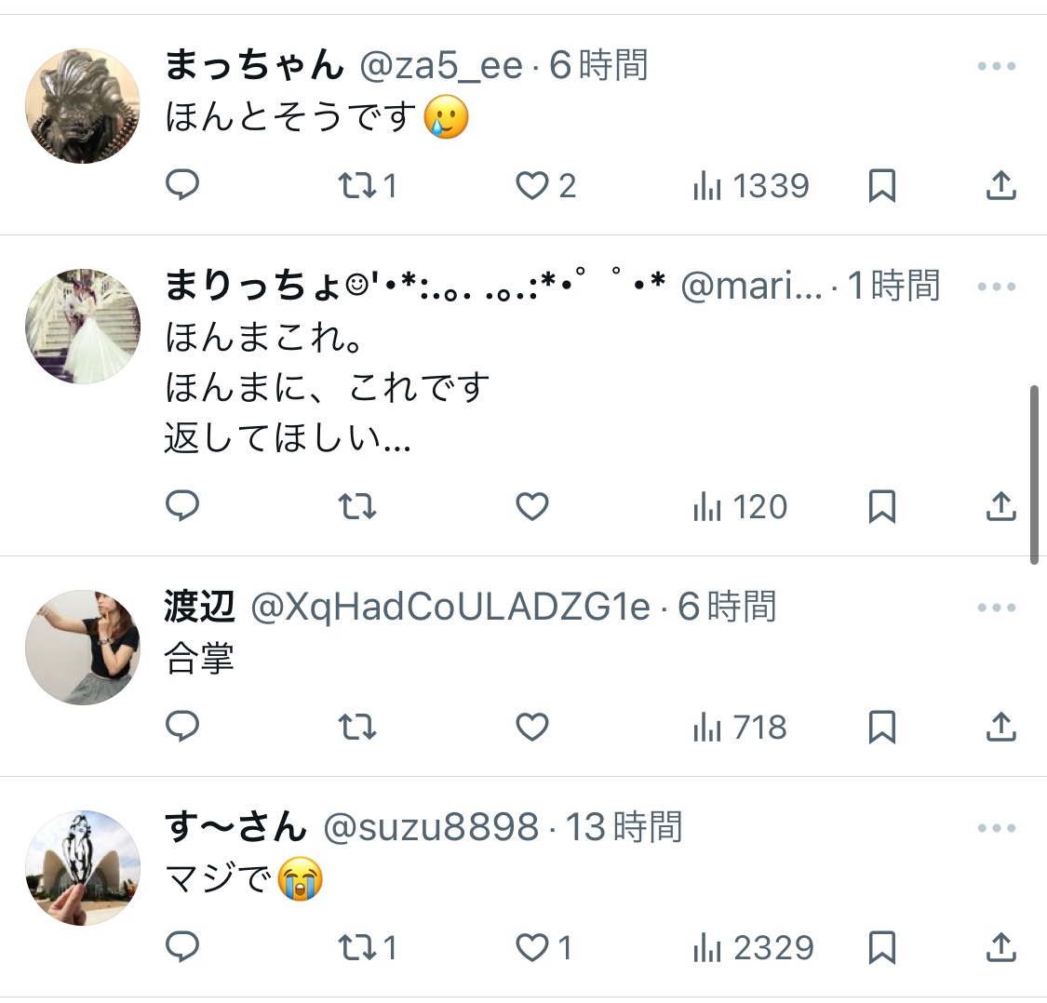Open す〜さん's profile picture
Screen dimensions: 1047x1003
(82, 868)
